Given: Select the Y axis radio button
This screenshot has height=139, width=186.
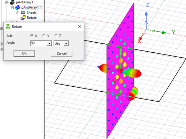Looking at the screenshot, I should 44,36.
